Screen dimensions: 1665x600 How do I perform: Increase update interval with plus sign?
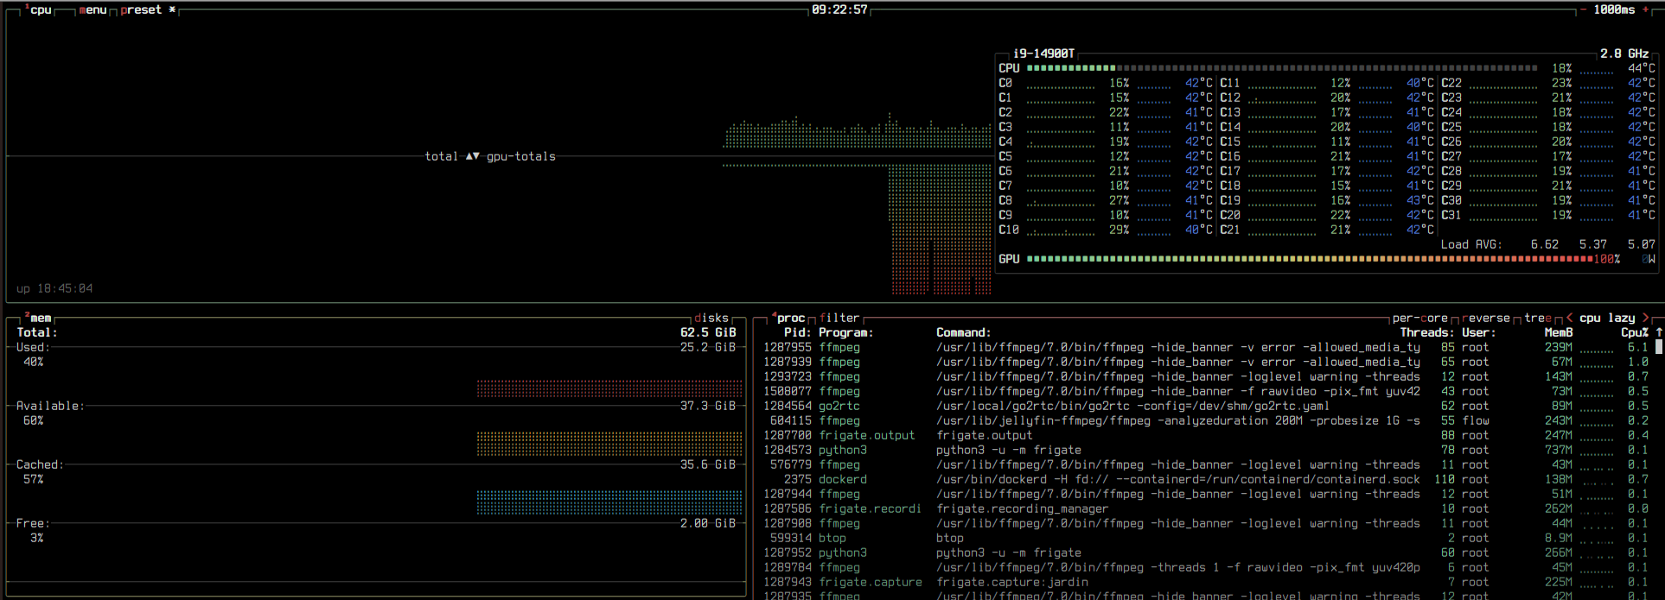1645,9
